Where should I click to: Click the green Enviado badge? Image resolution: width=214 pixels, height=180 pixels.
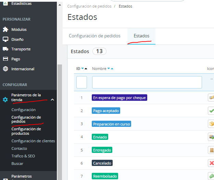click(x=100, y=137)
